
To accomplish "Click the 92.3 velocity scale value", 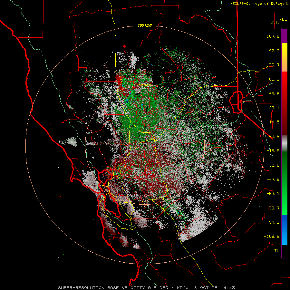I will [x=274, y=51].
